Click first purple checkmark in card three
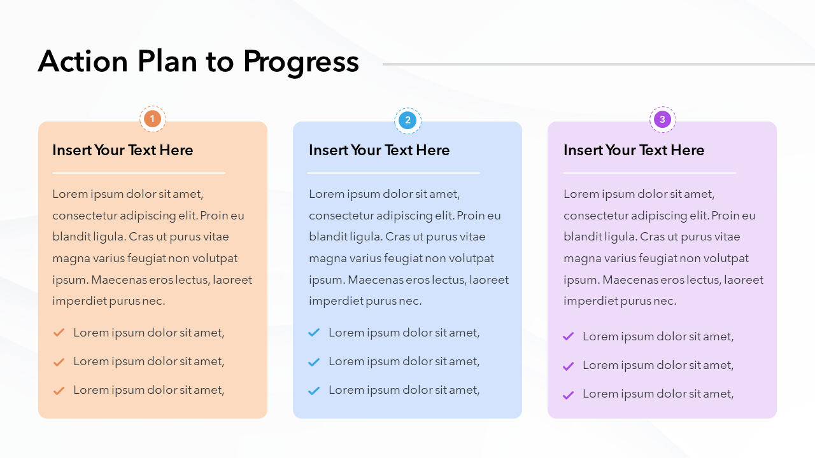The image size is (815, 458). (569, 336)
